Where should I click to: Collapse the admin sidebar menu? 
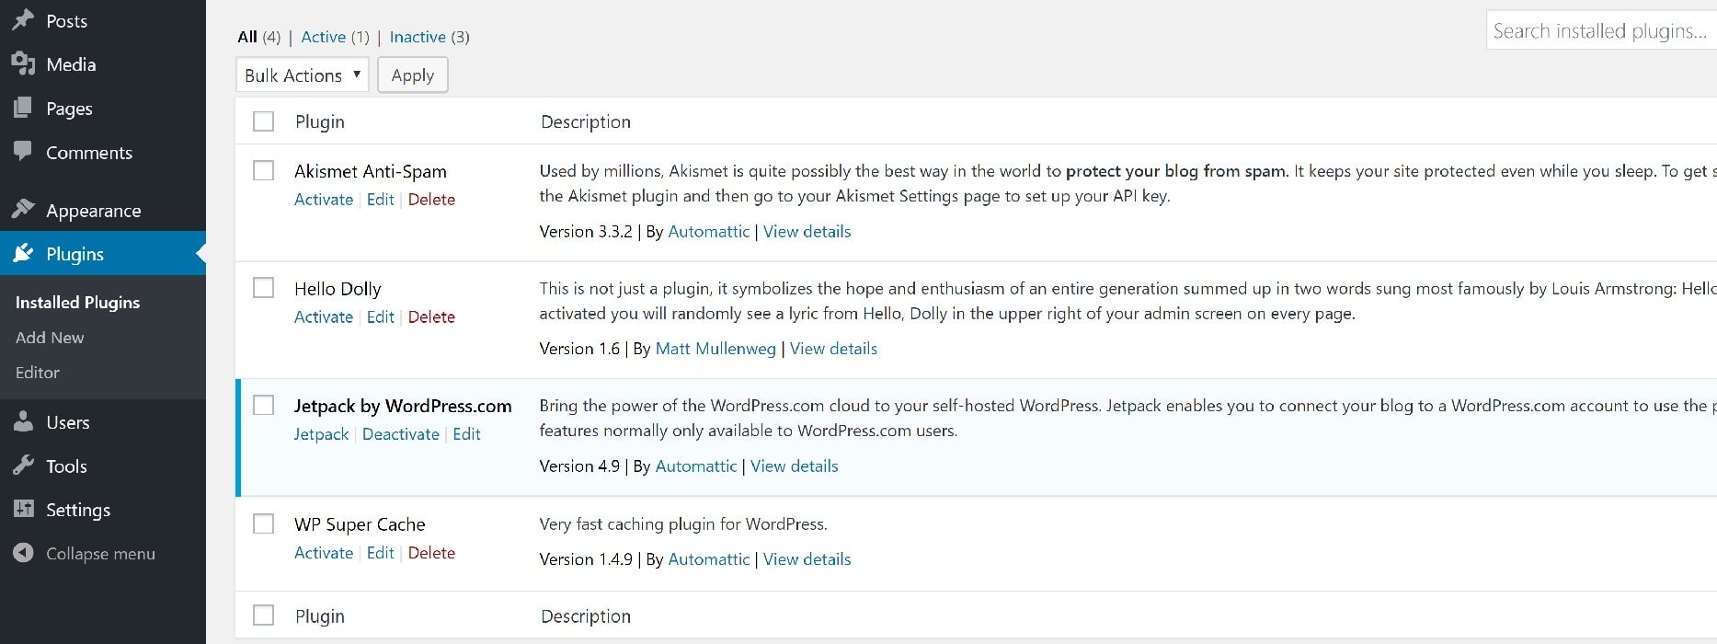point(22,553)
